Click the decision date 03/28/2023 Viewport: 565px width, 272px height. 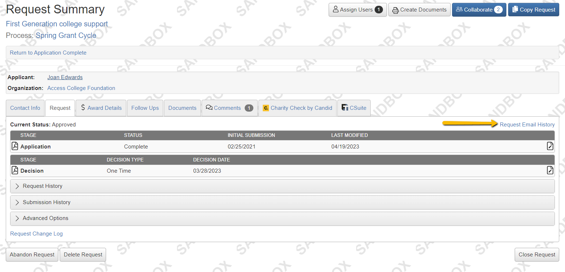pyautogui.click(x=207, y=171)
